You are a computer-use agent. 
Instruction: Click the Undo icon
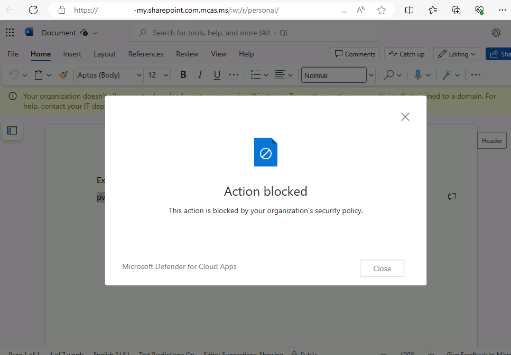[x=14, y=75]
